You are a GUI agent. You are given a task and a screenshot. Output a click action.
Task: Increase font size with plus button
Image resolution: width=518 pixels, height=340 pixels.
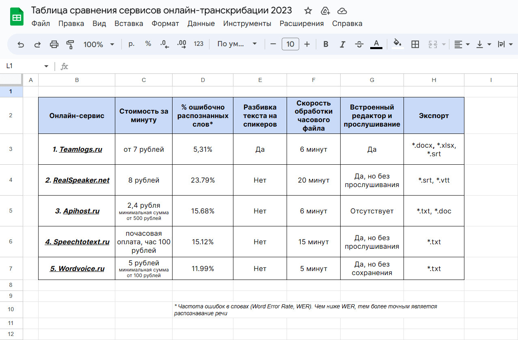coord(307,44)
